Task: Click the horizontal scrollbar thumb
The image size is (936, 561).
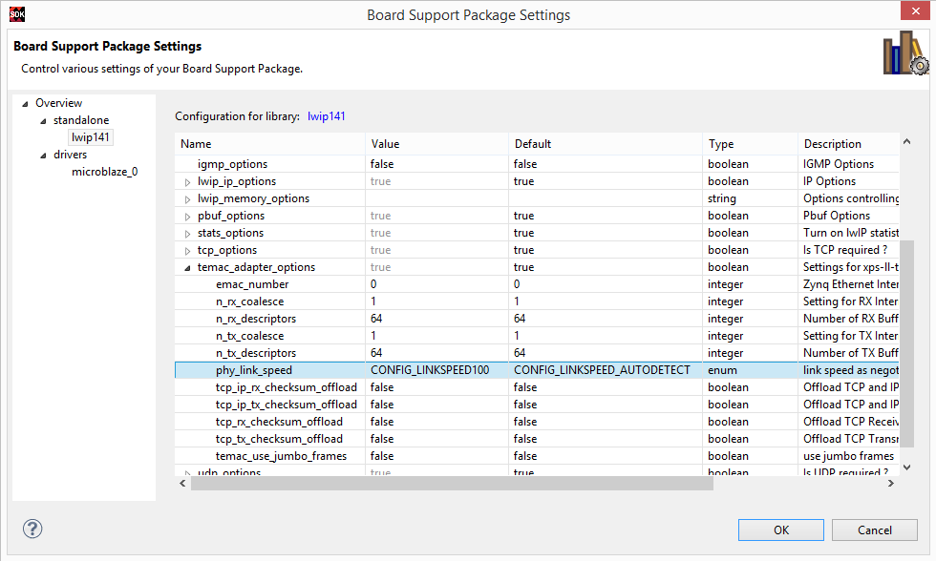Action: (x=452, y=484)
